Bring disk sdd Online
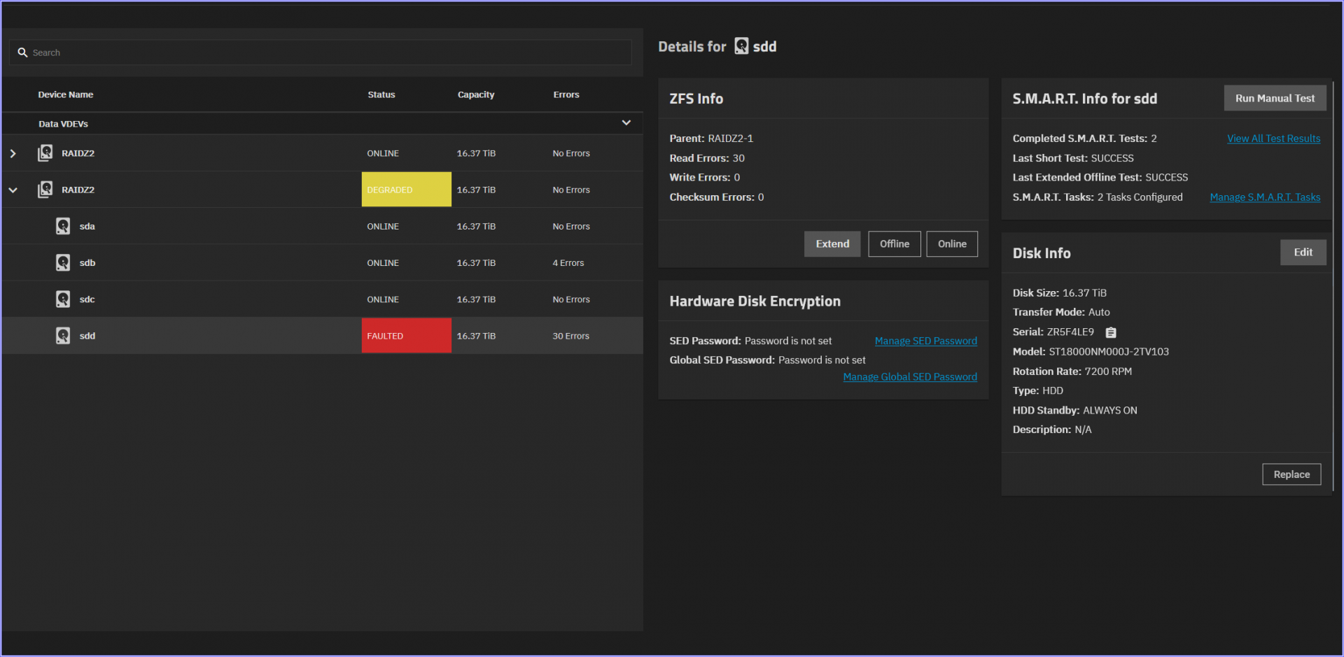The width and height of the screenshot is (1344, 657). click(952, 244)
